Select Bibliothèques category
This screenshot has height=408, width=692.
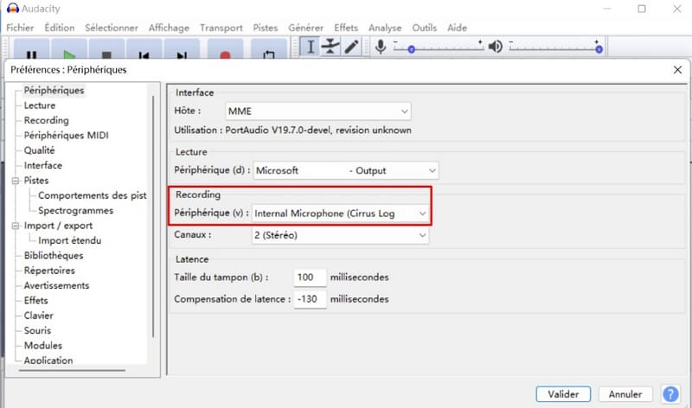coord(54,255)
